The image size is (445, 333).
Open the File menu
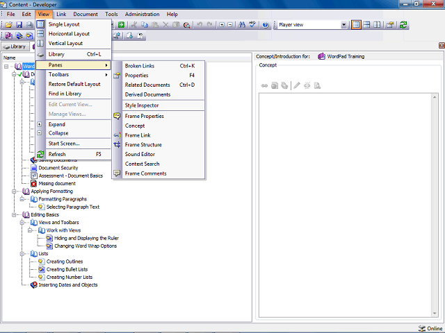coord(11,14)
